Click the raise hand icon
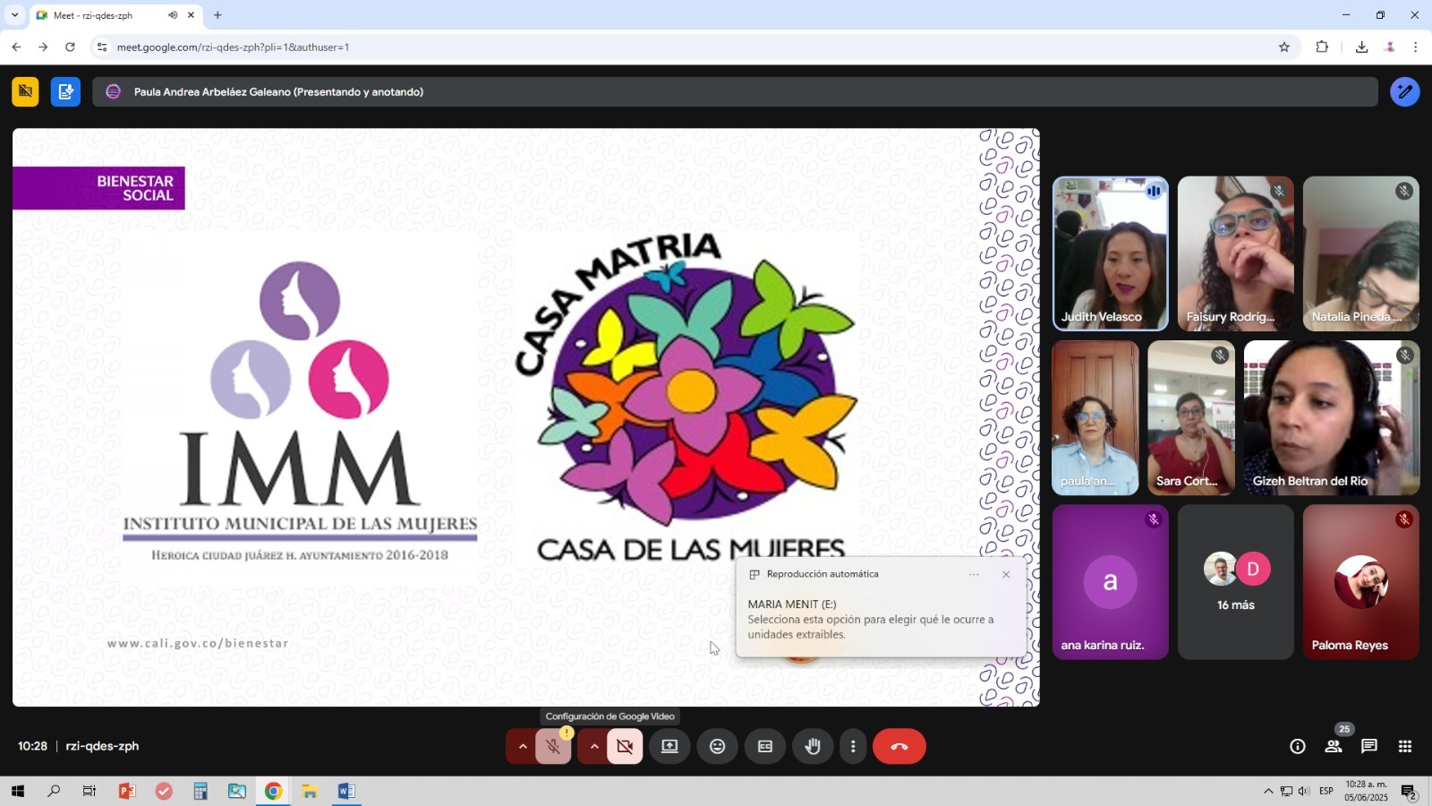Viewport: 1432px width, 806px height. tap(813, 746)
